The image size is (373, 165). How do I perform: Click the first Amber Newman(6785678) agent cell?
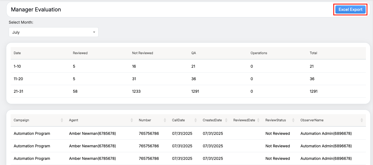click(92, 133)
